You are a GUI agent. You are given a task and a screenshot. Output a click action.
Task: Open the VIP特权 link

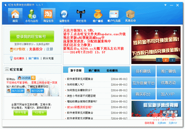pyautogui.click(x=19, y=49)
